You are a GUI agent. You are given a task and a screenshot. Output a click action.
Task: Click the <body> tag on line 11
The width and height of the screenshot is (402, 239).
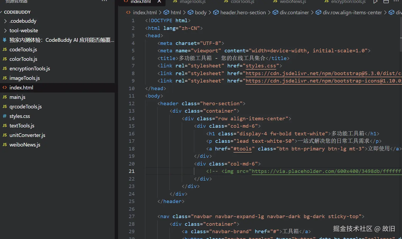click(154, 96)
